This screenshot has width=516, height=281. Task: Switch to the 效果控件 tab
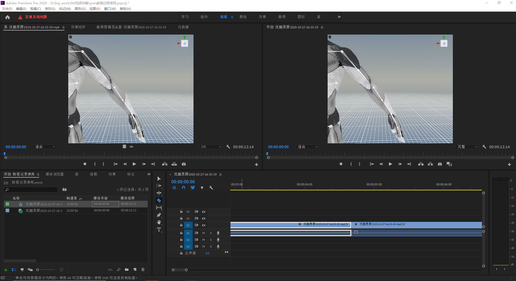click(x=78, y=27)
